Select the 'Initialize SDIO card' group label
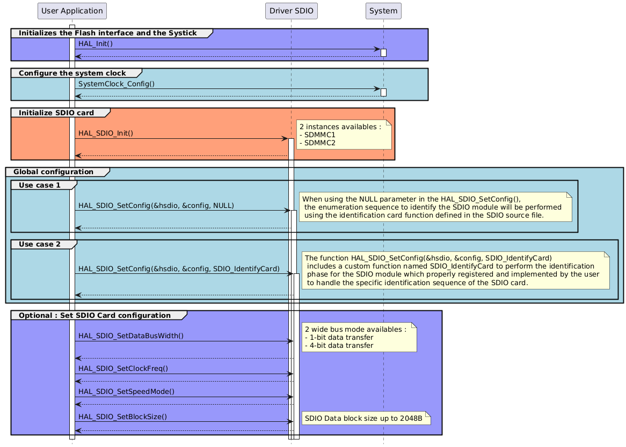 (56, 113)
